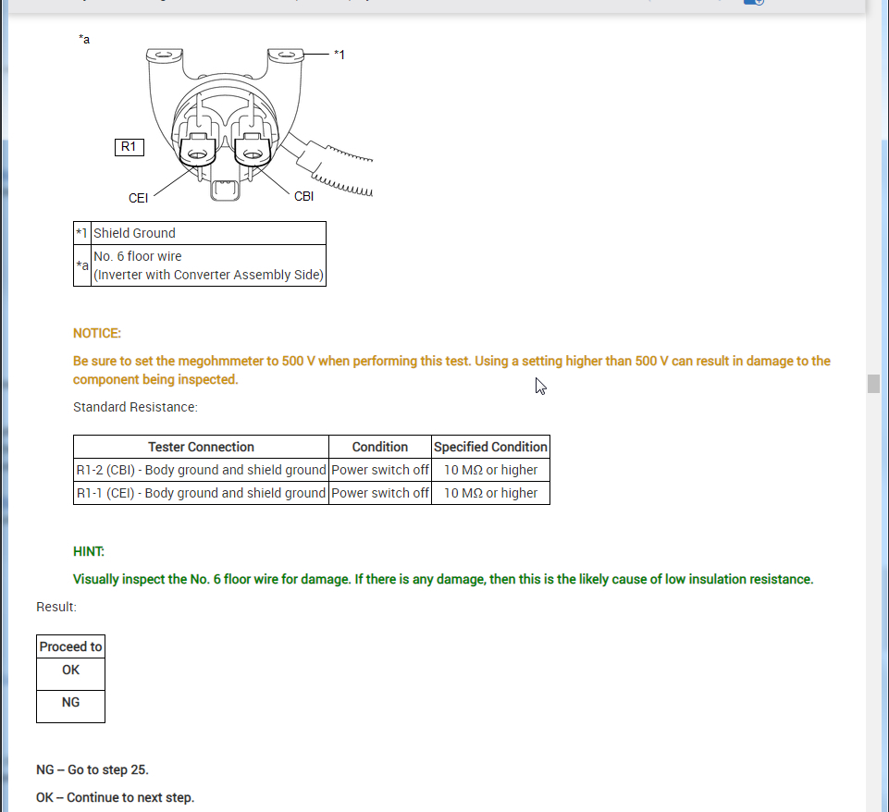Image resolution: width=889 pixels, height=812 pixels.
Task: Click Power switch off in the CBI row
Action: 380,470
